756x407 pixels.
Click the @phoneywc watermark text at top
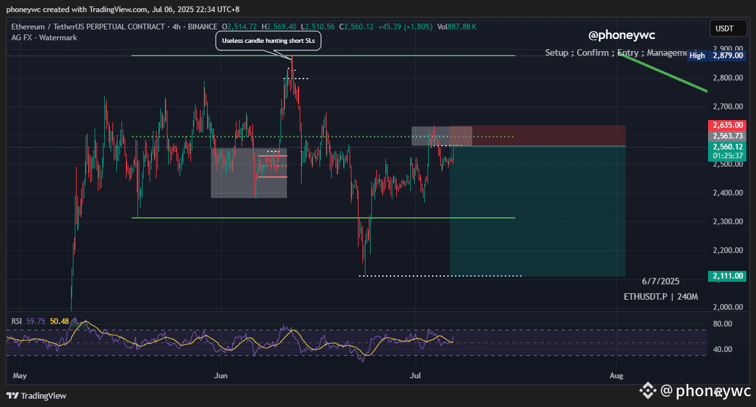(622, 35)
